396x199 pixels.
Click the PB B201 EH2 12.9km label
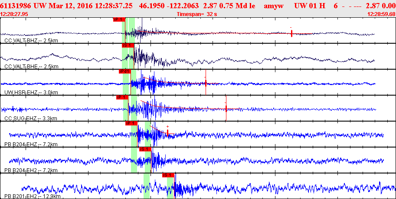point(33,196)
